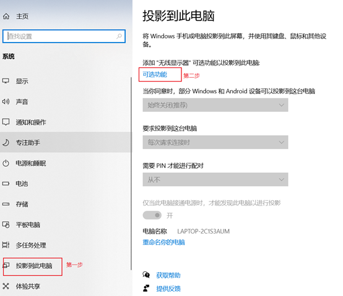Select 投影到此电脑 in the sidebar

tap(34, 266)
